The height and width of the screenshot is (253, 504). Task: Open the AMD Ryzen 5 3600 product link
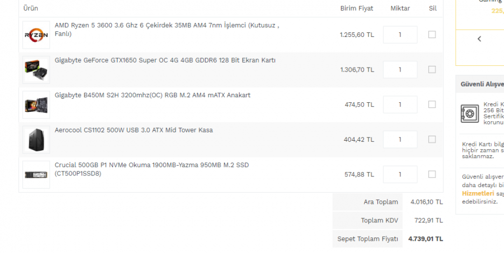166,26
